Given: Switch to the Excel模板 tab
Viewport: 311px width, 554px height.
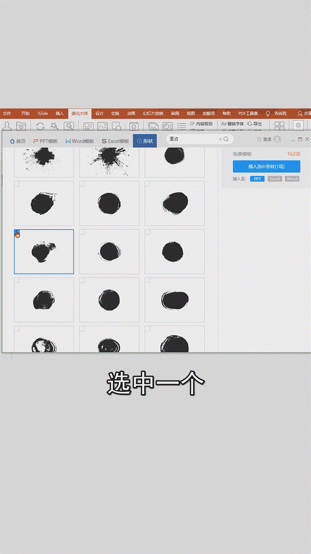Looking at the screenshot, I should tap(115, 141).
